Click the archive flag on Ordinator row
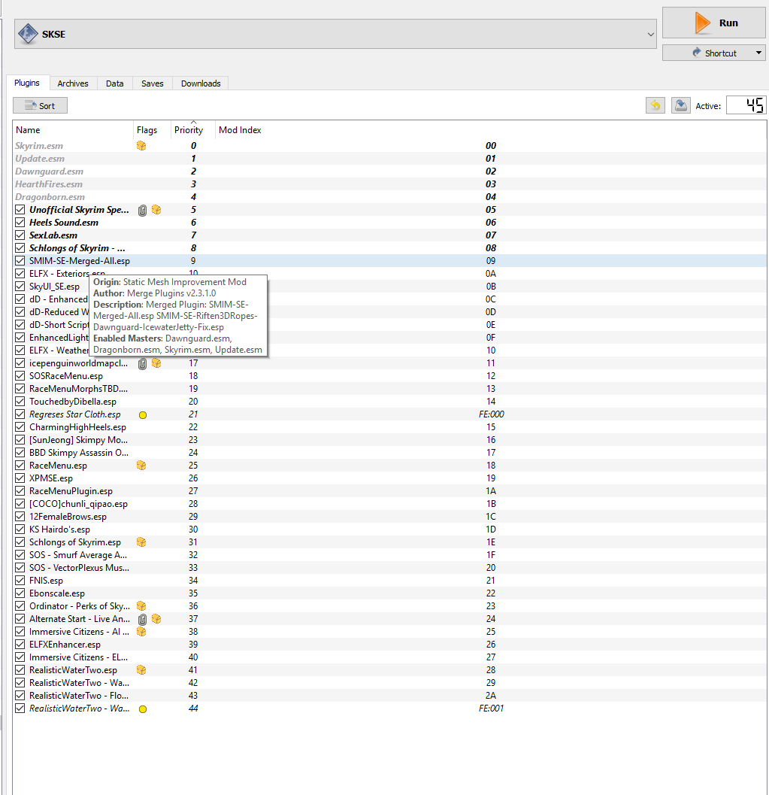 coord(141,606)
